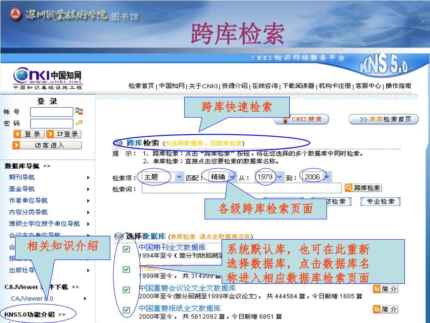This screenshot has width=430, height=323.
Task: Expand CAJViewer 6.0 arrow
Action: (85, 299)
